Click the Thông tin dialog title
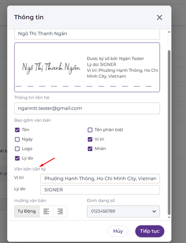The image size is (186, 243). click(29, 17)
